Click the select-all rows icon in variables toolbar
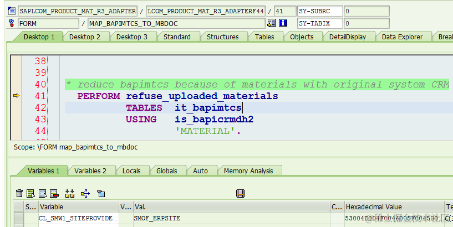The height and width of the screenshot is (227, 453). pyautogui.click(x=30, y=193)
